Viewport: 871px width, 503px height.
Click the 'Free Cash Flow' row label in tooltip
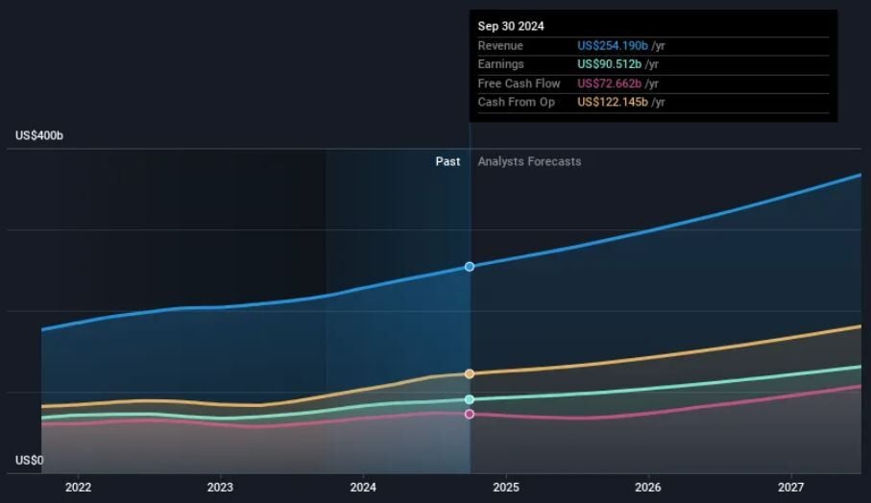pos(519,84)
